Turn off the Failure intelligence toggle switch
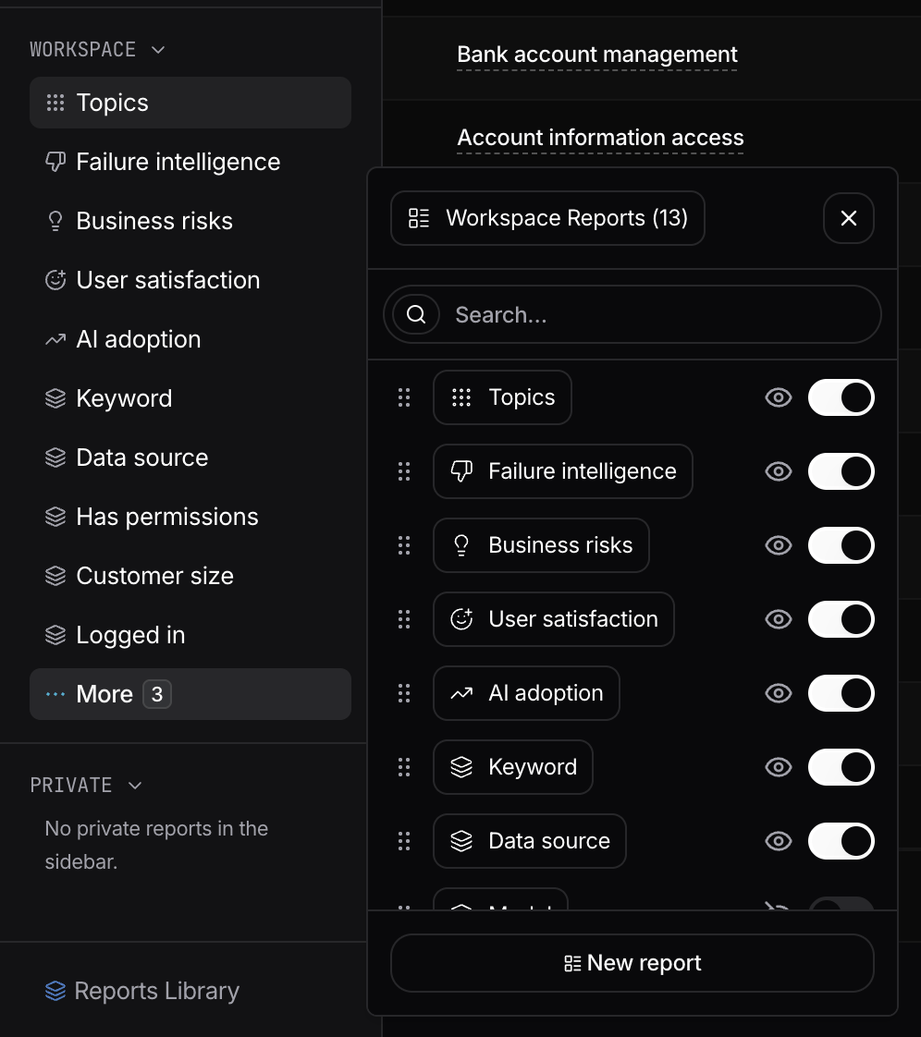The height and width of the screenshot is (1037, 921). pos(841,471)
